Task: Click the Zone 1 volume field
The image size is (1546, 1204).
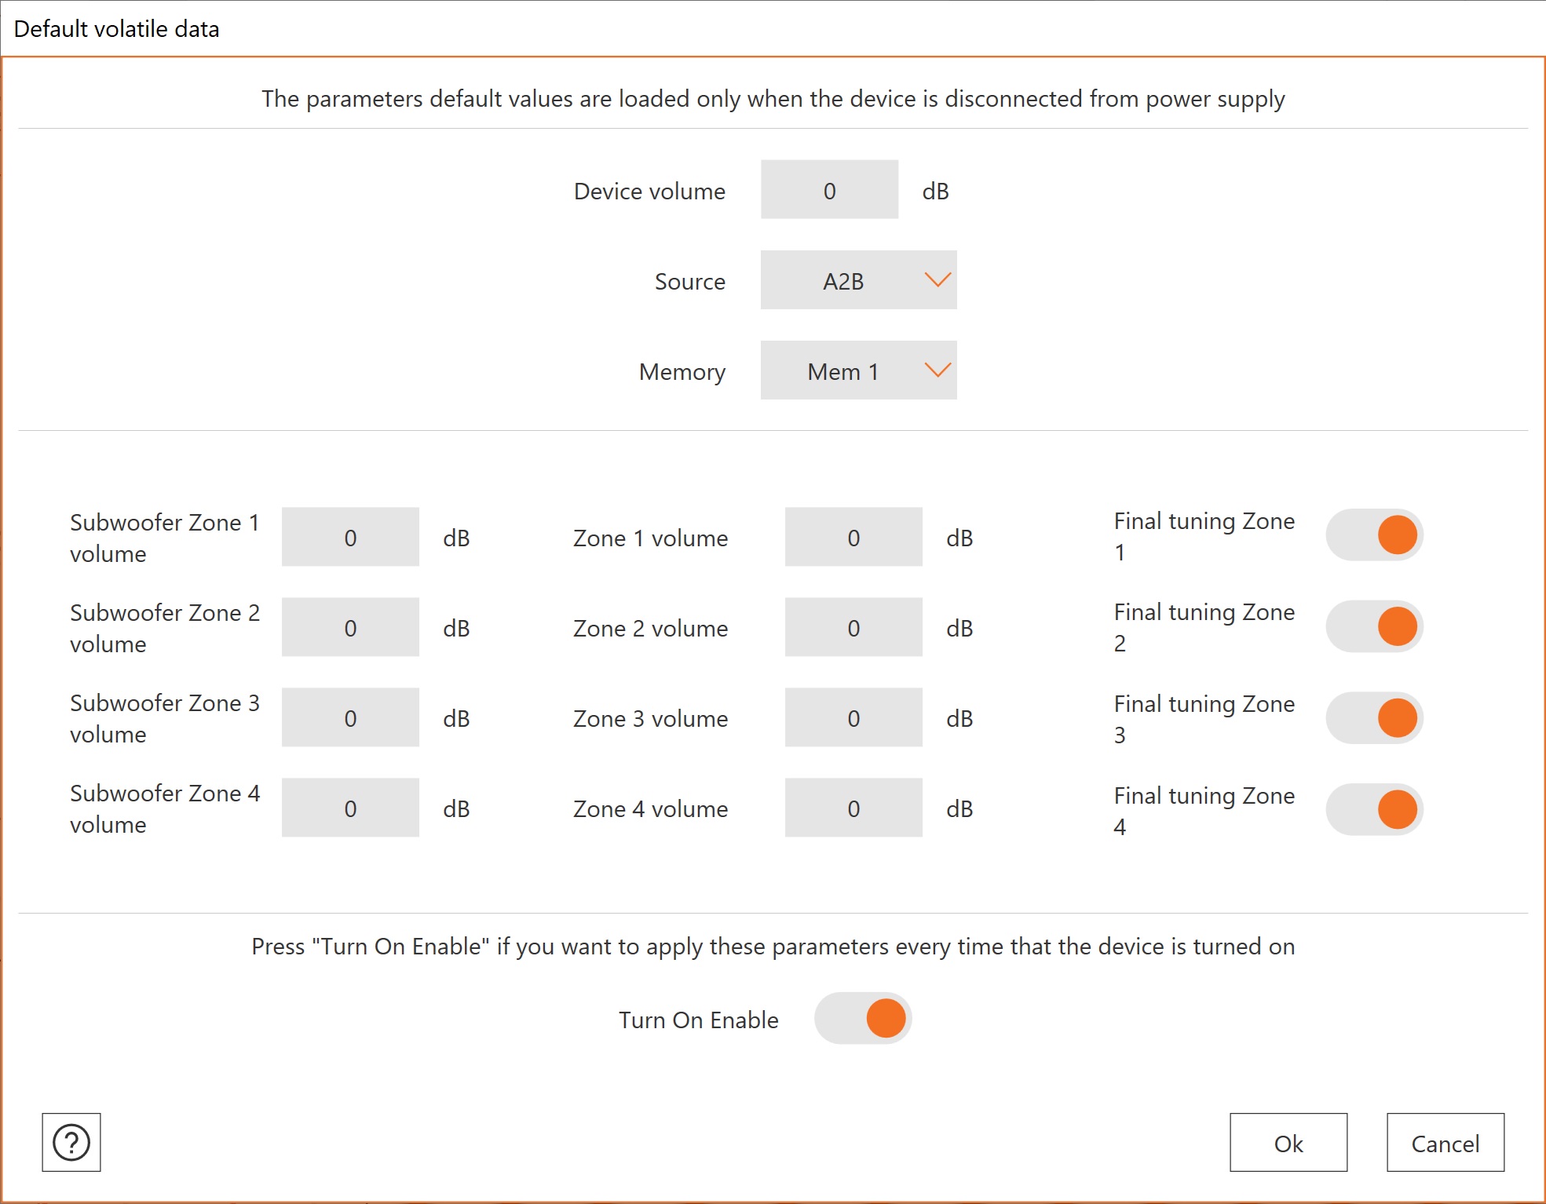Action: pyautogui.click(x=853, y=537)
